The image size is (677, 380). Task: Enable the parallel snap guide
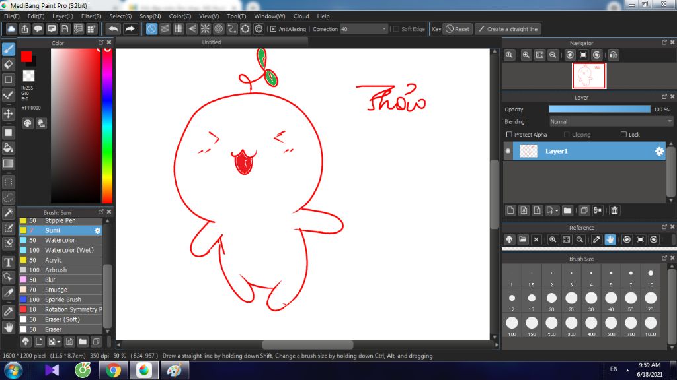[x=165, y=29]
